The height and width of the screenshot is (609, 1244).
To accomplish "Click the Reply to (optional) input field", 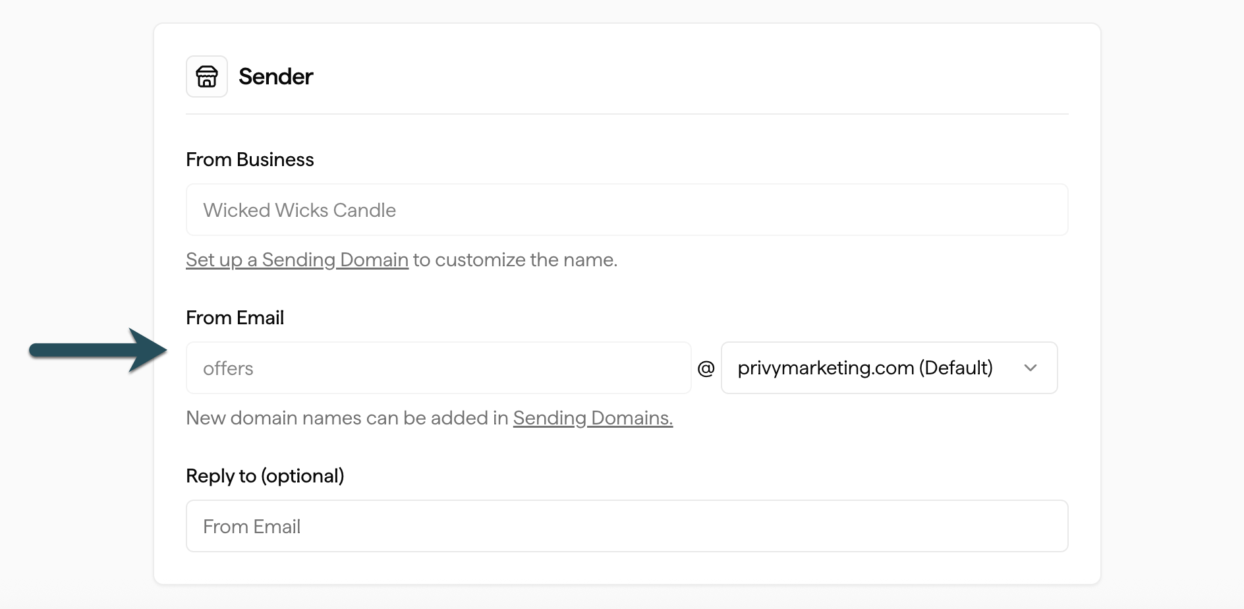I will pyautogui.click(x=626, y=525).
